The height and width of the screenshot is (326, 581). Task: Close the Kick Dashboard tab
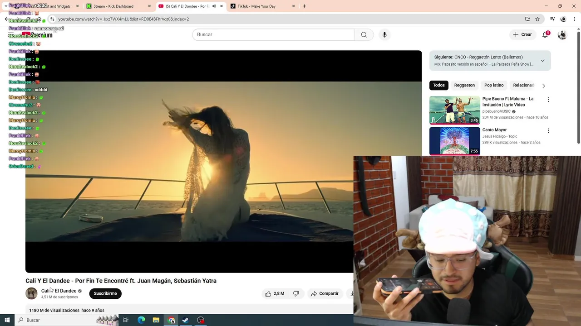pyautogui.click(x=149, y=6)
